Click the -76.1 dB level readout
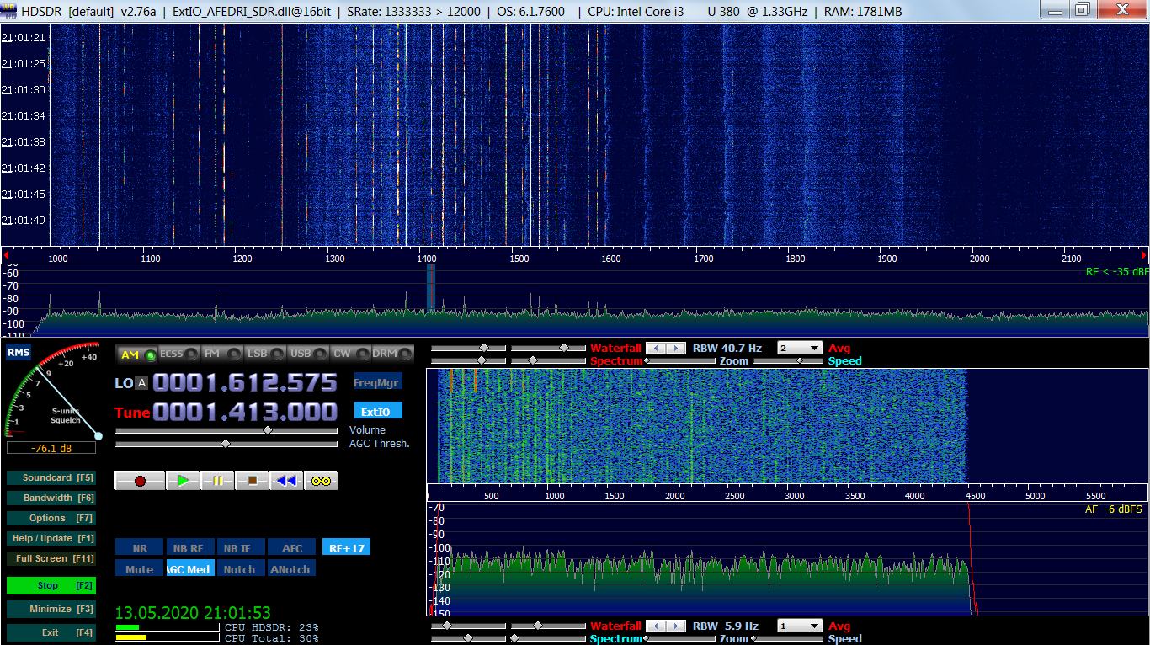 click(x=51, y=448)
